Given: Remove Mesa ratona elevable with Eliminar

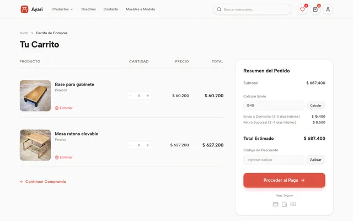Looking at the screenshot, I should (x=64, y=157).
